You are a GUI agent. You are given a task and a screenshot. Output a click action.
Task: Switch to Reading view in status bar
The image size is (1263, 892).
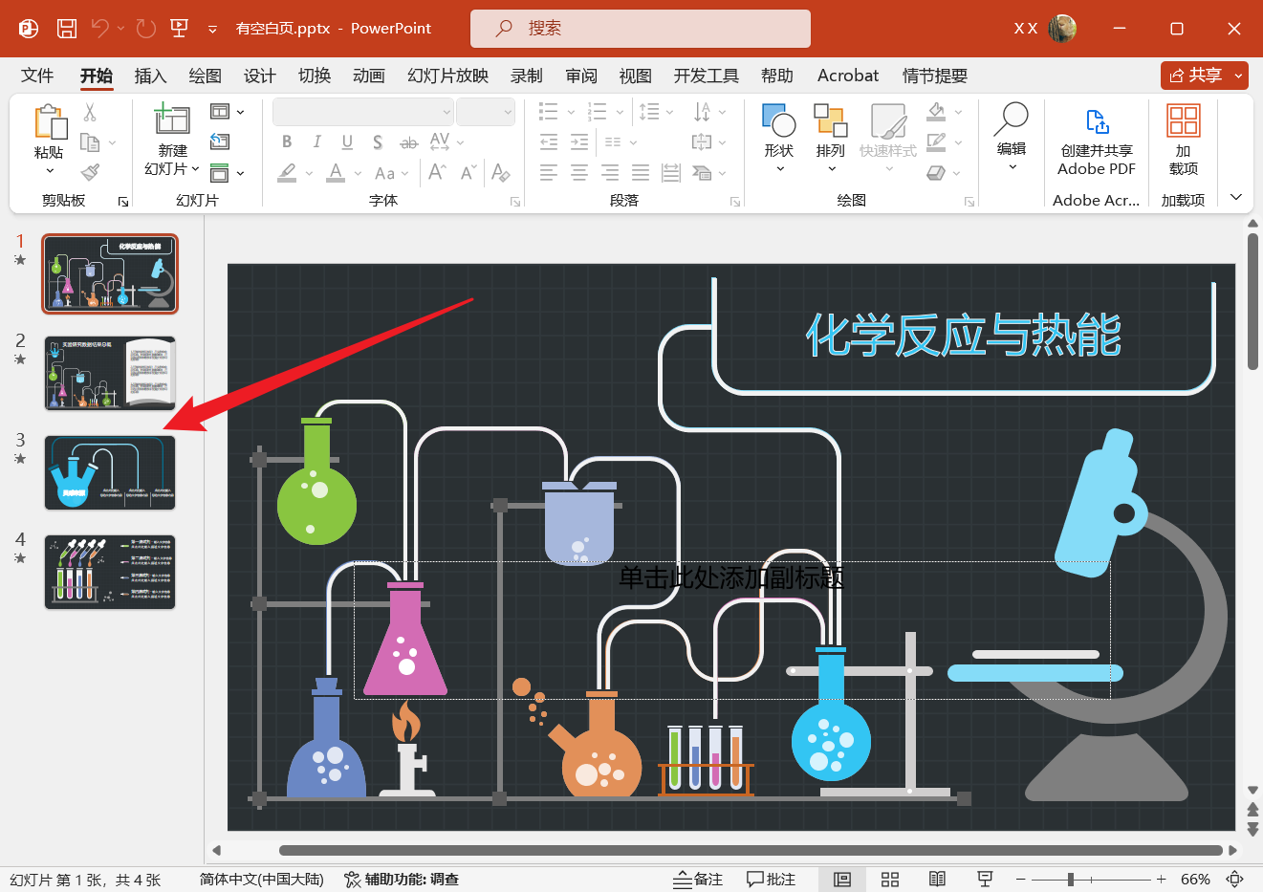point(937,880)
